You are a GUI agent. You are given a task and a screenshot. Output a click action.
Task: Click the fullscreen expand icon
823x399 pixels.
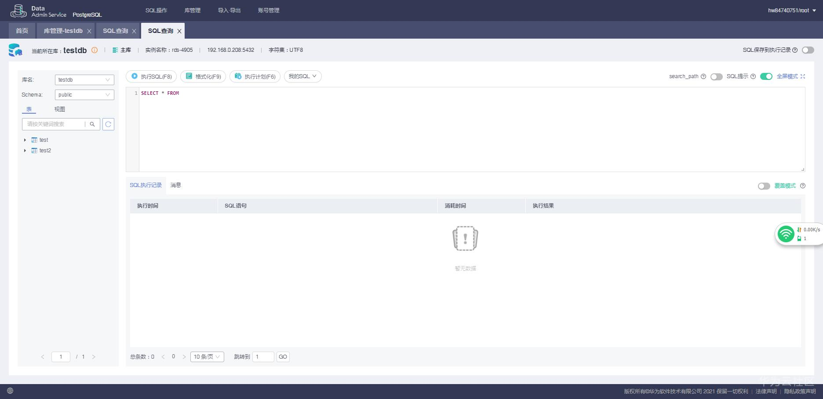[x=803, y=76]
